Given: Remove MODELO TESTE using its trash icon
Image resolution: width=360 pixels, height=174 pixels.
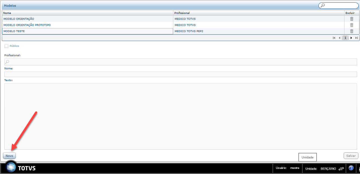Looking at the screenshot, I should (352, 31).
